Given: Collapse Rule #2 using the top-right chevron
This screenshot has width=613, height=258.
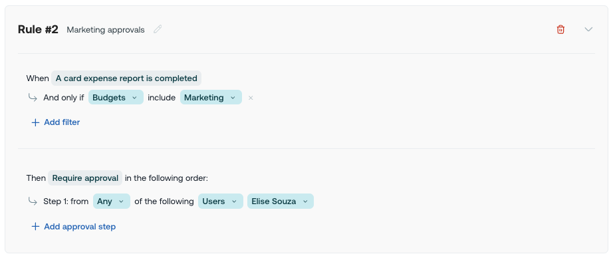Looking at the screenshot, I should pos(588,29).
